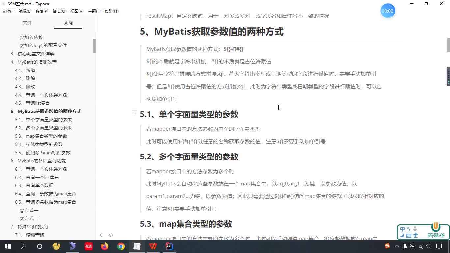450x253 pixels.
Task: Open outline entry 6.3、查询单个数据
Action: click(x=34, y=185)
